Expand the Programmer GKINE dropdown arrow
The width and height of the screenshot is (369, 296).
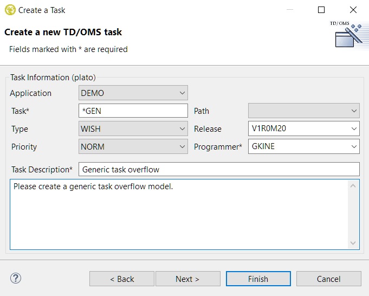pyautogui.click(x=354, y=147)
